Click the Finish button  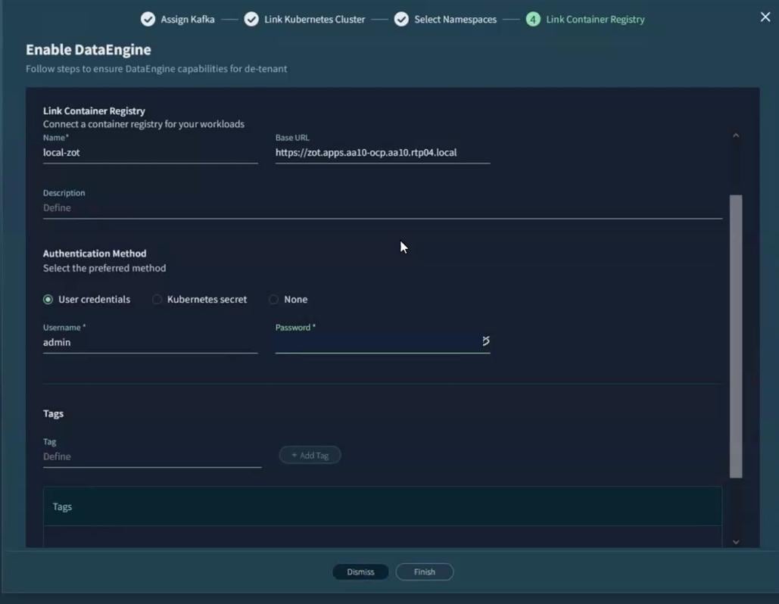tap(424, 571)
